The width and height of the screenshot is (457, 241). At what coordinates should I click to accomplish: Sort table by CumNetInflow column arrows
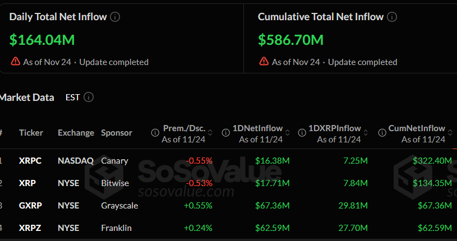tap(450, 133)
